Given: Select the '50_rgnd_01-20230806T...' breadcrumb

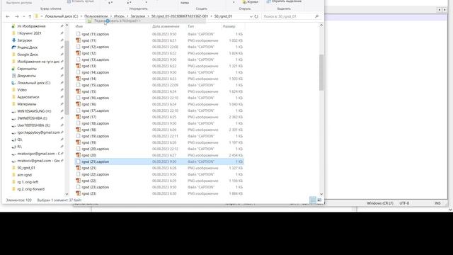Looking at the screenshot, I should point(179,16).
